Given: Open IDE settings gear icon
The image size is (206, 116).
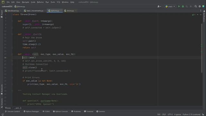Looking at the screenshot, I should (200, 6).
